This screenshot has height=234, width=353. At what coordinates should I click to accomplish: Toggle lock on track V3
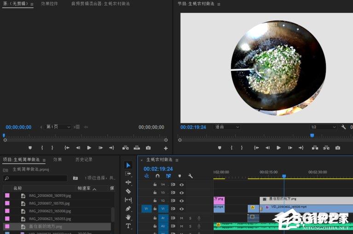155,193
